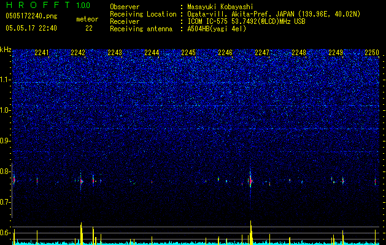
Task: Select the 2244 time marker
Action: point(152,52)
